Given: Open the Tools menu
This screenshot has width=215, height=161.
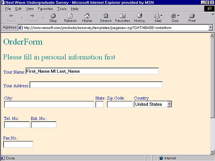Looking at the screenshot, I should click(62, 9).
